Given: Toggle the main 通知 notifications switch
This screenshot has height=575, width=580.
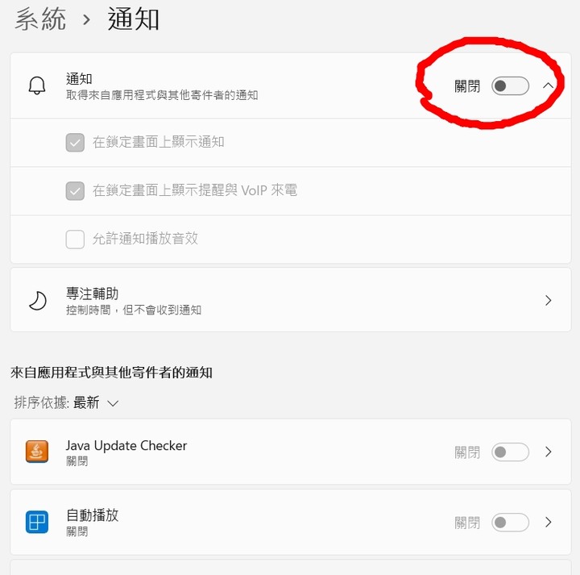Looking at the screenshot, I should [x=510, y=86].
